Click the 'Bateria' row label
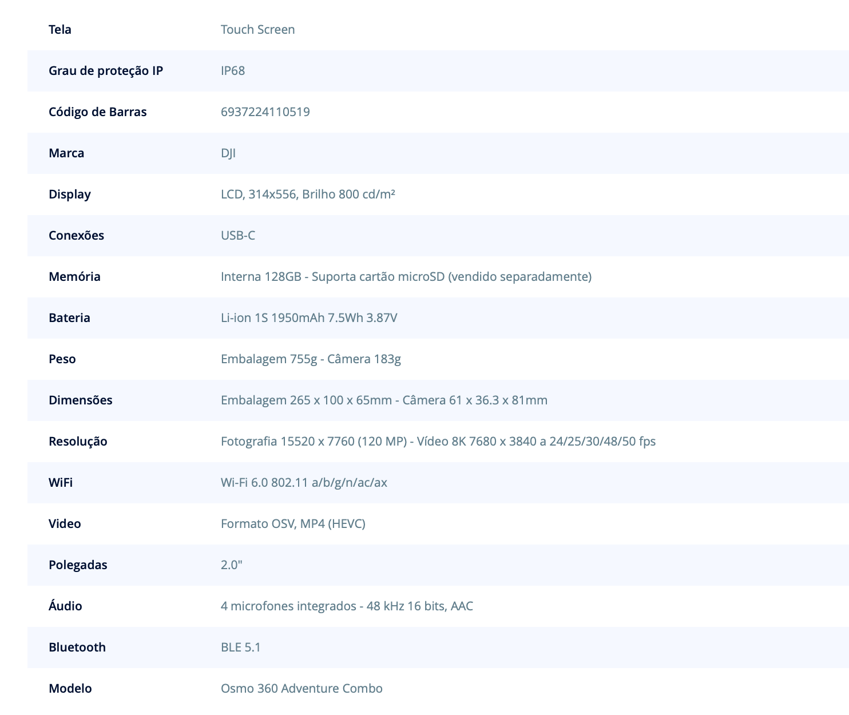 [x=70, y=318]
